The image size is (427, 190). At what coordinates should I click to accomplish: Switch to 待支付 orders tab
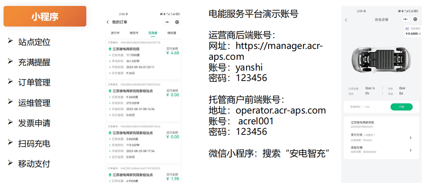tap(134, 33)
